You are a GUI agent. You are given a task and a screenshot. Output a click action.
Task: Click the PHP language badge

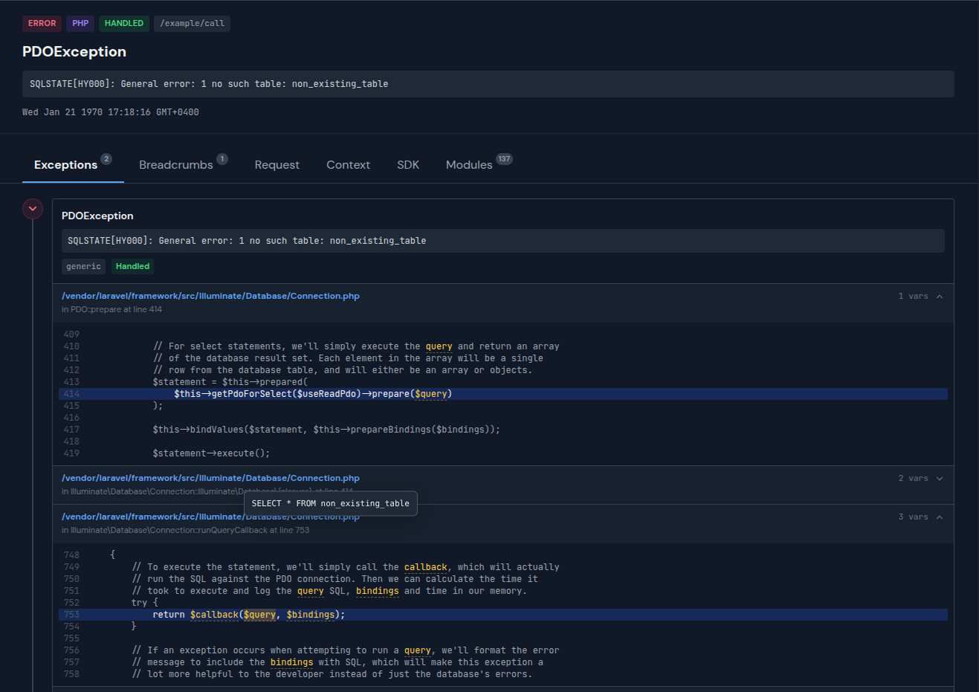click(80, 23)
